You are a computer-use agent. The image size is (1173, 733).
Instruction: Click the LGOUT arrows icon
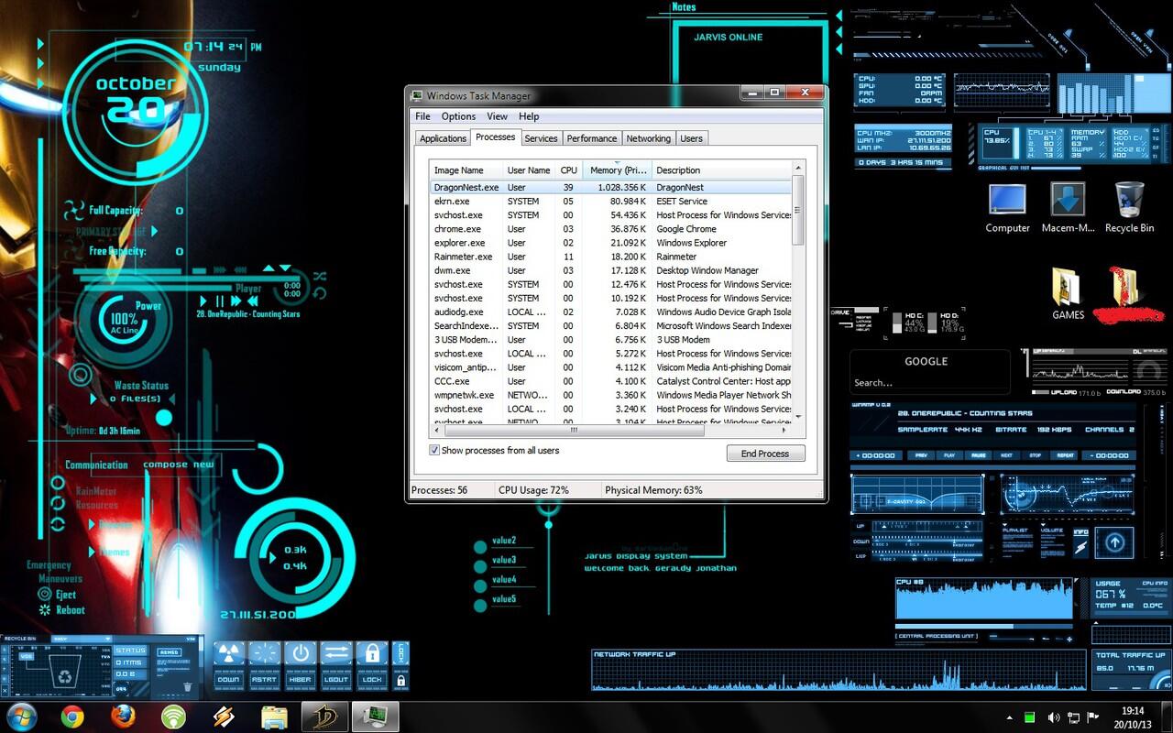click(x=336, y=654)
